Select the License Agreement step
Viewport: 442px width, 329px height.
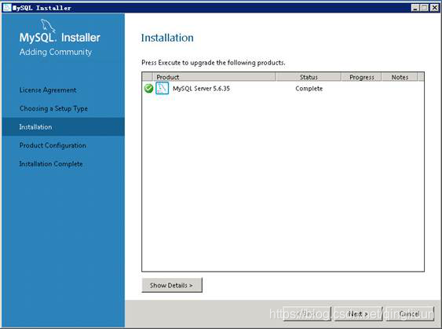48,90
